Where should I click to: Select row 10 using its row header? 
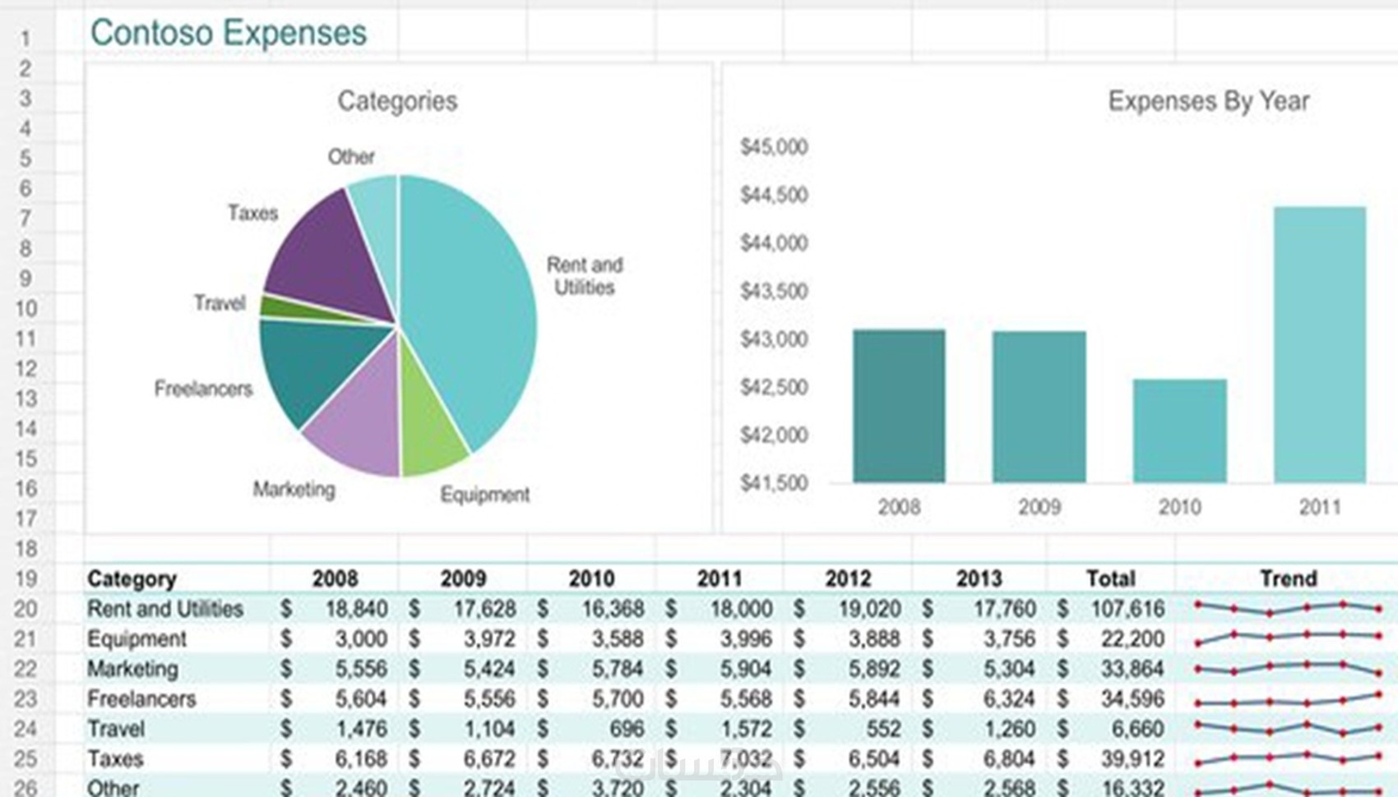click(25, 308)
